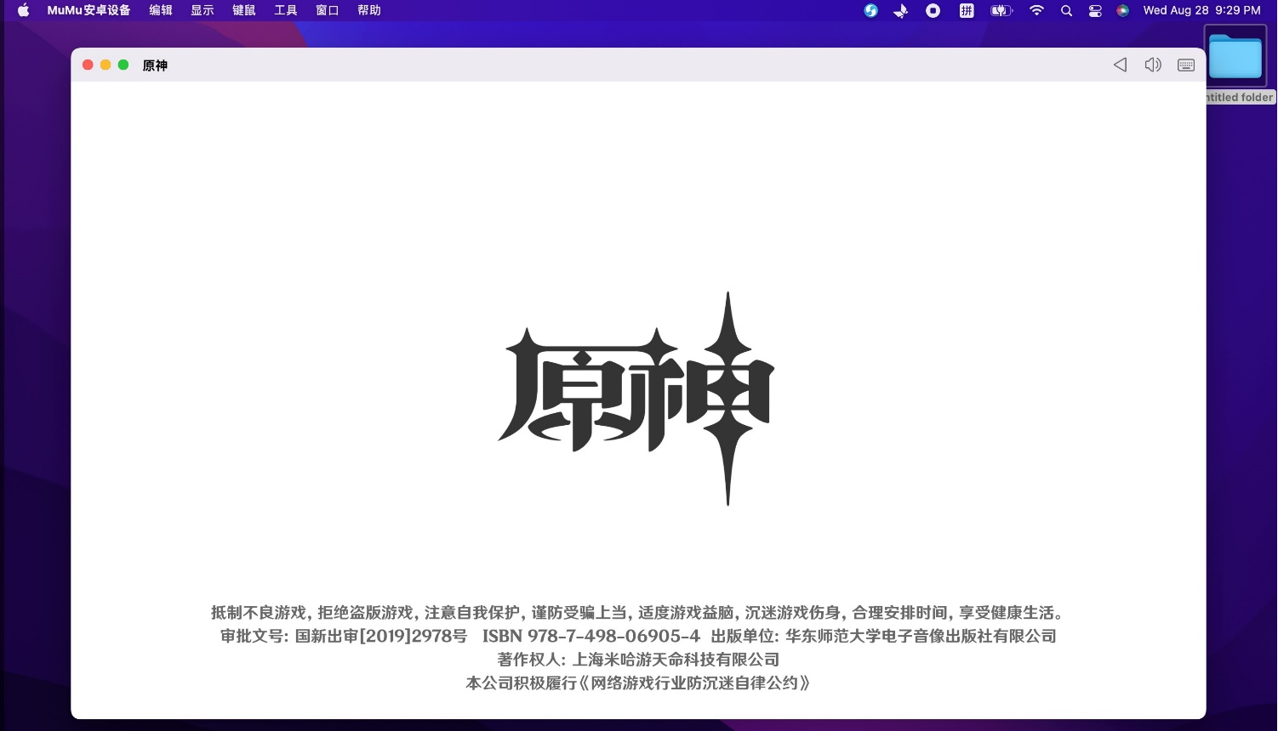Open the keyboard mapping icon in title bar

pyautogui.click(x=1186, y=65)
